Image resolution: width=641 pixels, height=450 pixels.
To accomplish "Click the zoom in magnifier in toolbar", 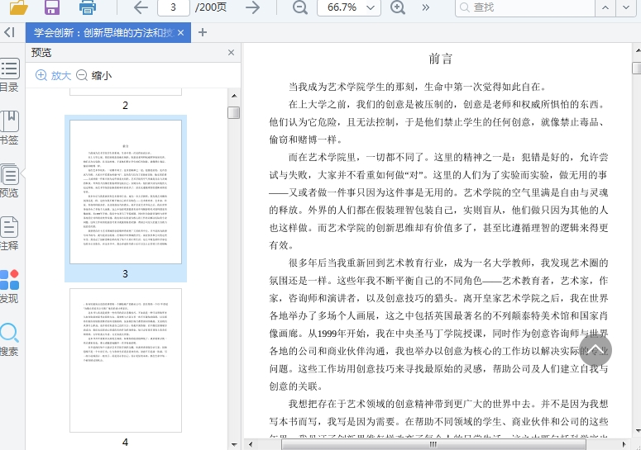I will [x=398, y=7].
